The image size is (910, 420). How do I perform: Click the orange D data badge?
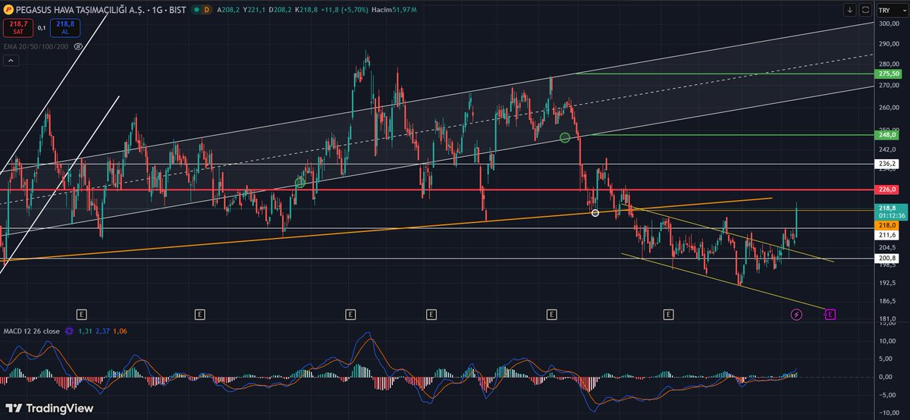206,11
